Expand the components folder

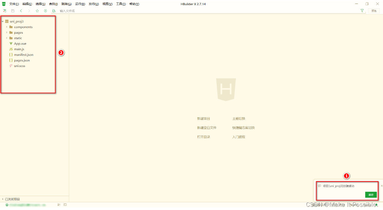6,27
